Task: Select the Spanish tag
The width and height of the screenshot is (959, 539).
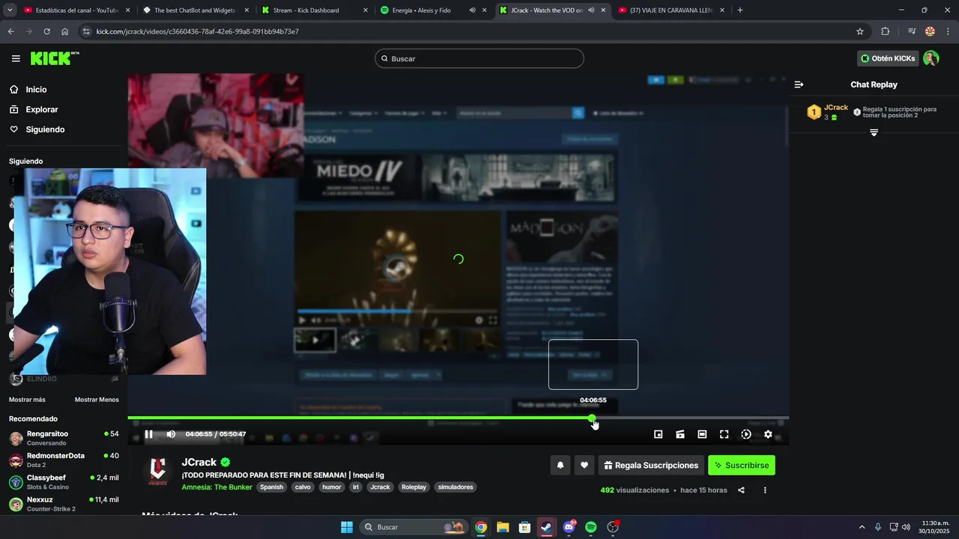Action: point(272,487)
